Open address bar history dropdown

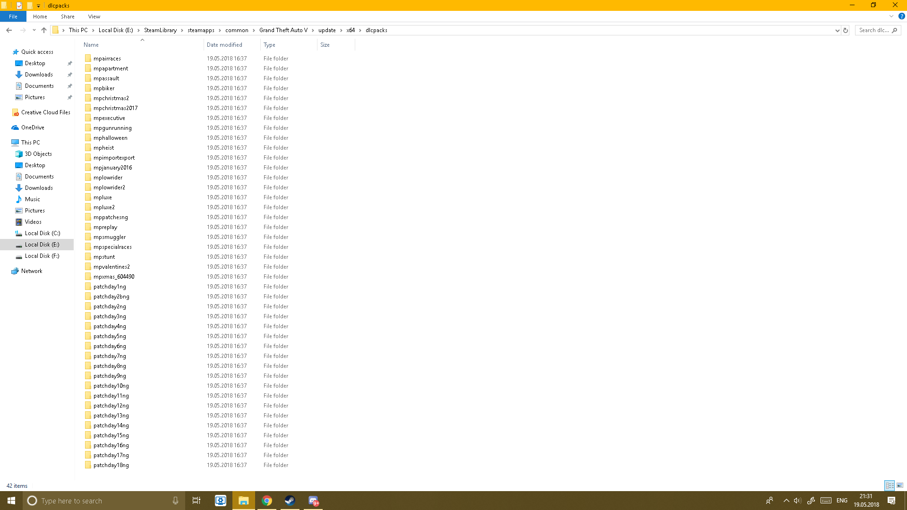point(837,30)
